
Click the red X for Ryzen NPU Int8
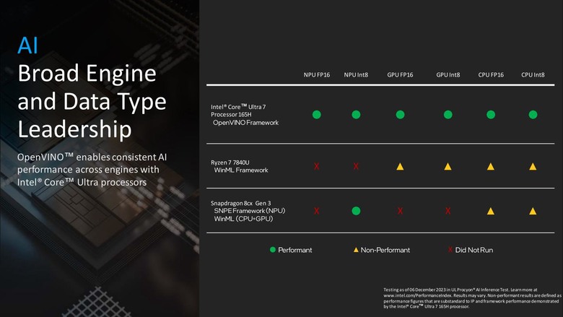pos(356,166)
